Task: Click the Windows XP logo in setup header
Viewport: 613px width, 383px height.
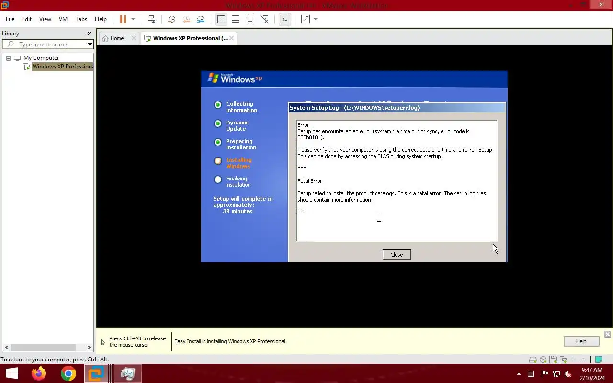Action: (235, 79)
